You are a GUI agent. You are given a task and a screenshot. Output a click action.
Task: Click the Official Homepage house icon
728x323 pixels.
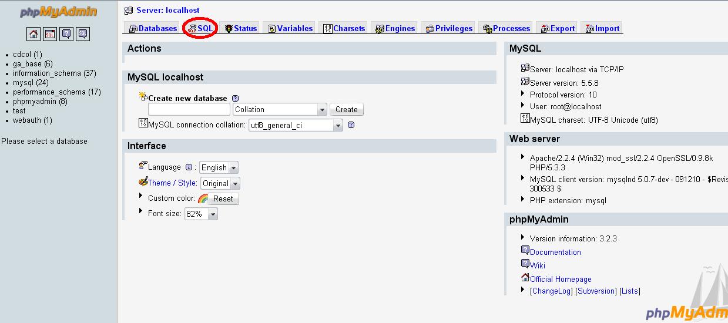tap(525, 278)
